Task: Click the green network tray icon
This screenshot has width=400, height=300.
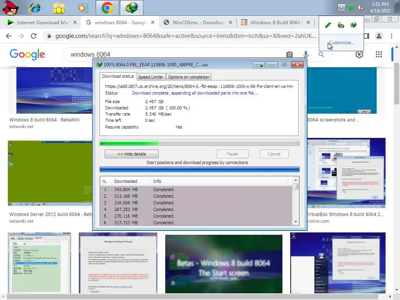Action: tap(351, 7)
